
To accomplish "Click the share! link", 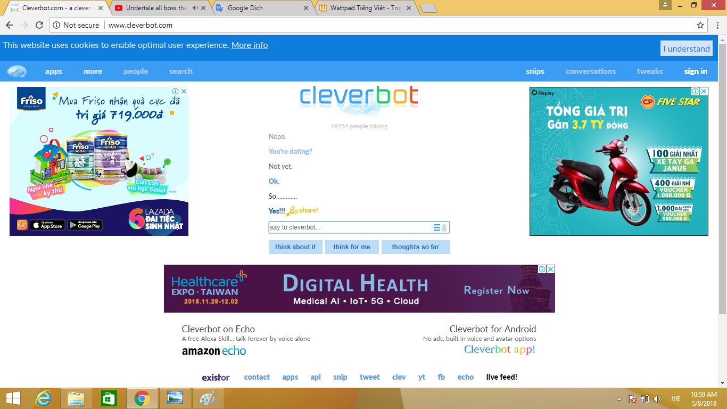I will (309, 210).
